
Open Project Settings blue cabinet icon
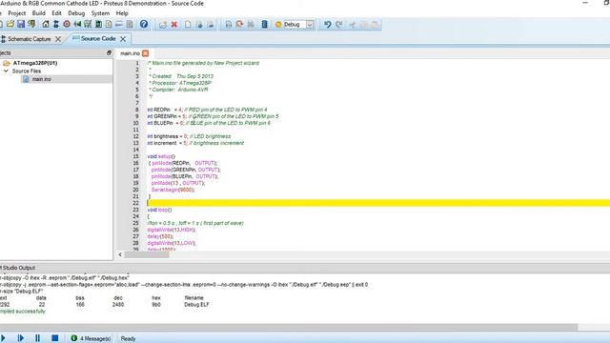click(265, 25)
